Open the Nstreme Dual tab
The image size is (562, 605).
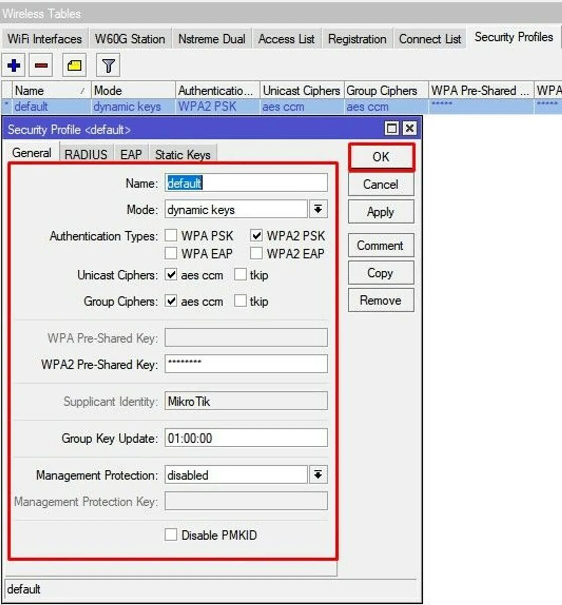[x=212, y=39]
